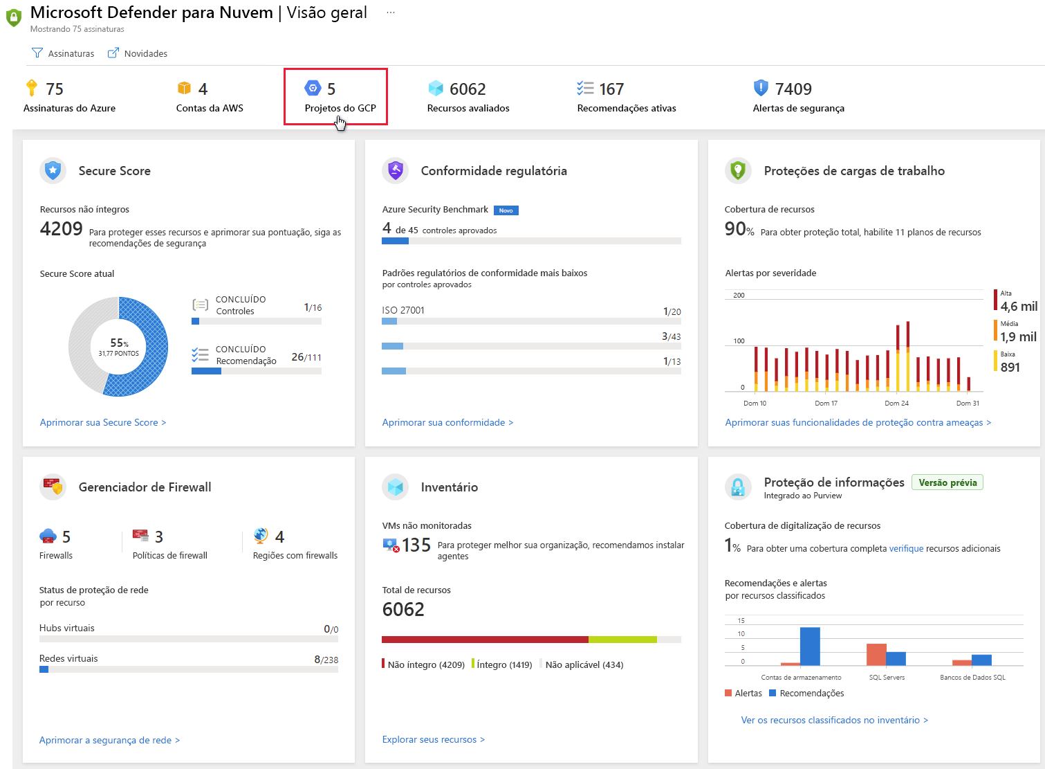This screenshot has width=1045, height=769.
Task: Open classified resources in inventory link
Action: tap(834, 720)
